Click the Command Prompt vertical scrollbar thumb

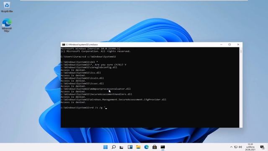tap(241, 51)
